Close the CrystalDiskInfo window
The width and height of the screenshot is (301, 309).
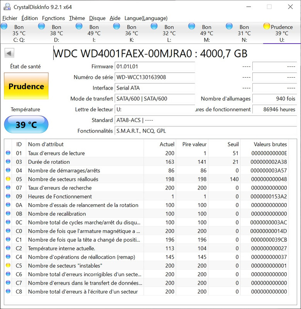[x=290, y=7]
